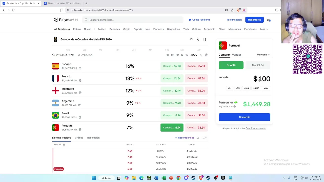The width and height of the screenshot is (324, 182).
Task: Open the Mercado order type dropdown
Action: [x=264, y=55]
